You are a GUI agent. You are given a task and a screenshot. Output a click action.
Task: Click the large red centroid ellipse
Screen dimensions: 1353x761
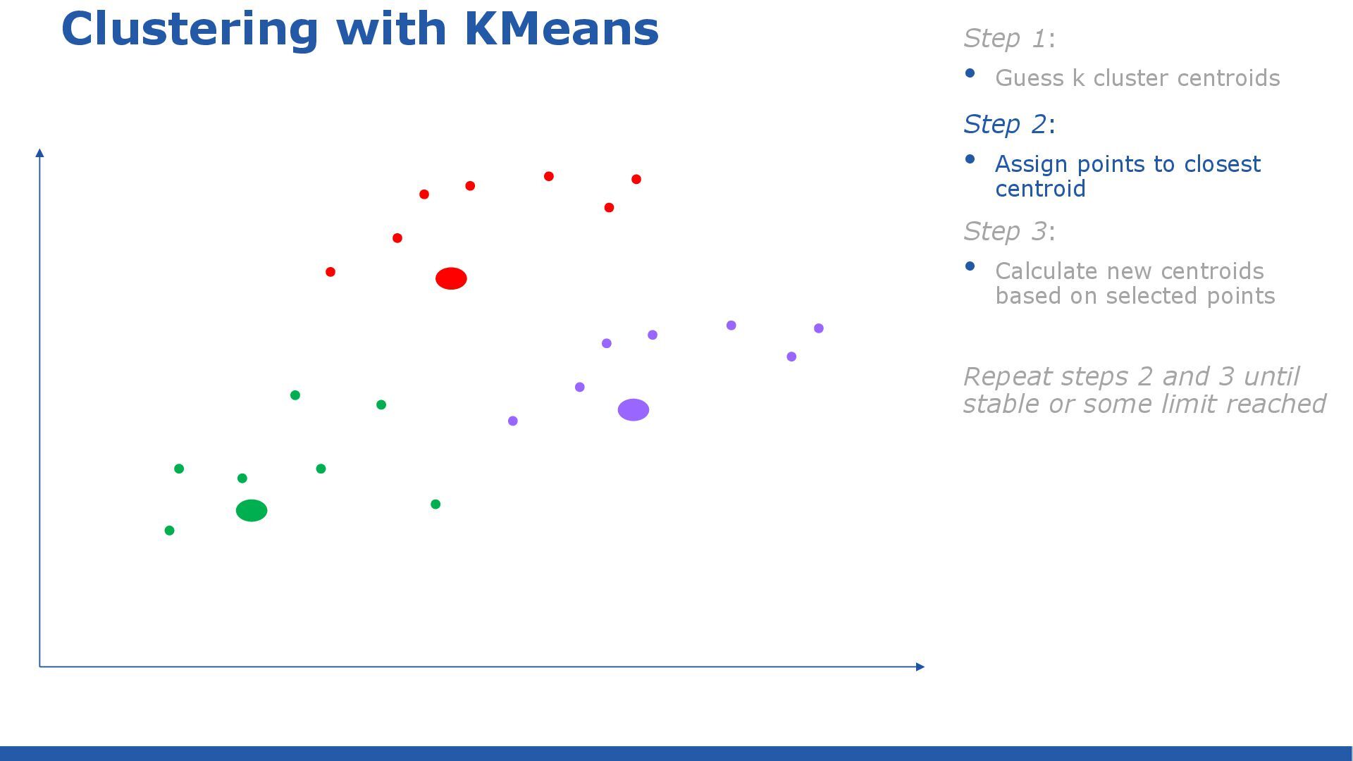click(x=451, y=278)
